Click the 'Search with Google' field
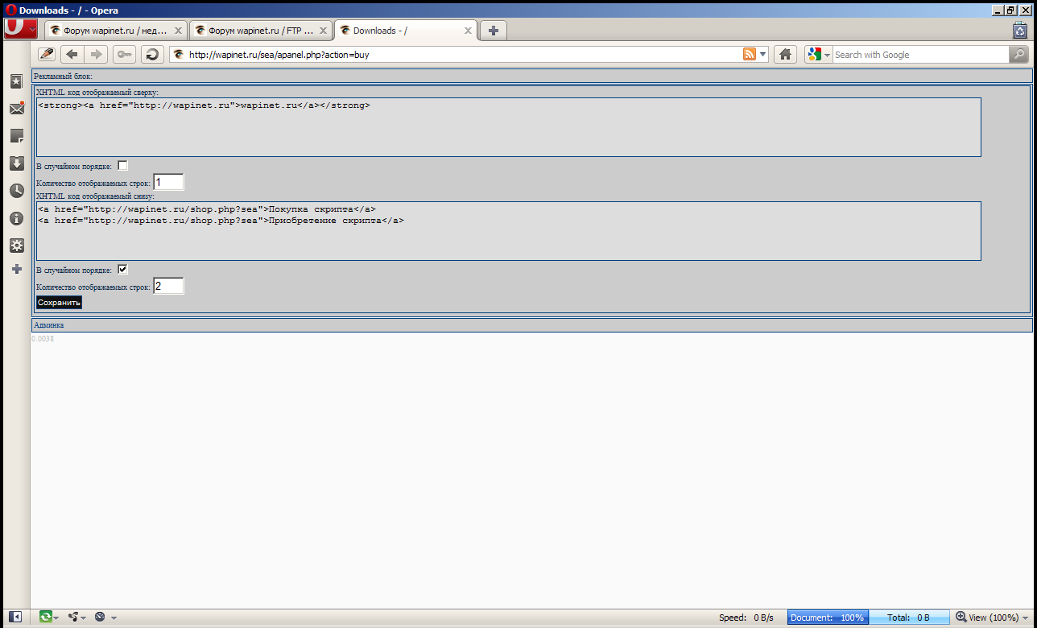The width and height of the screenshot is (1037, 628). click(919, 55)
